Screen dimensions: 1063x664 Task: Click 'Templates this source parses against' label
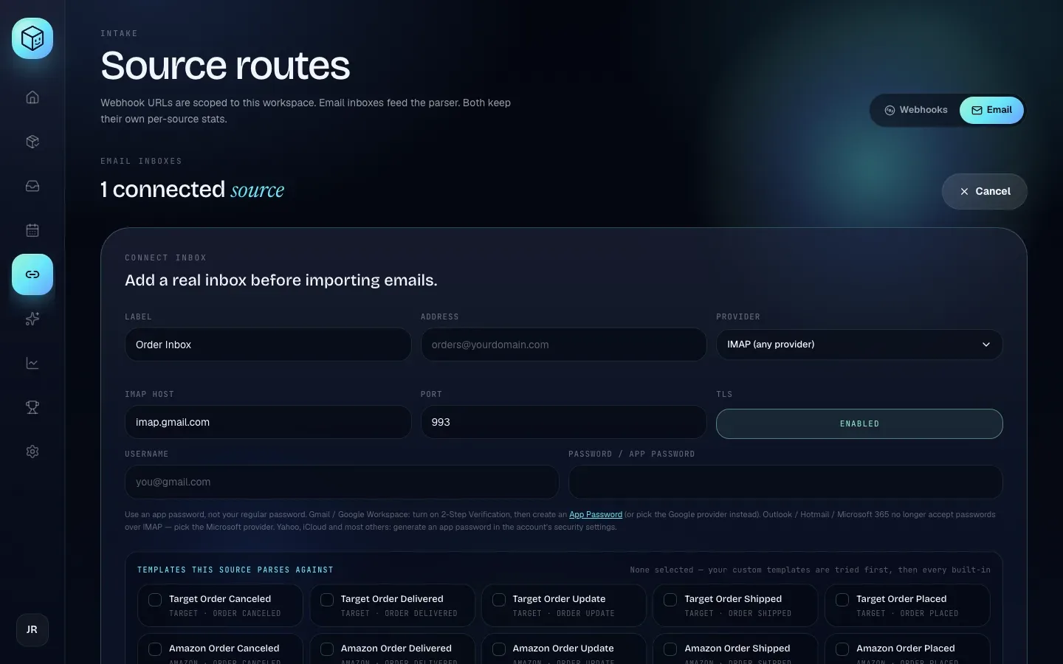coord(235,570)
